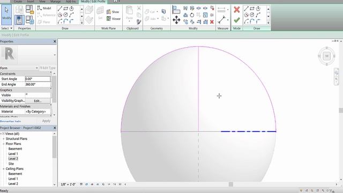
Task: Click the Aligned Dimension icon
Action: 221,20
